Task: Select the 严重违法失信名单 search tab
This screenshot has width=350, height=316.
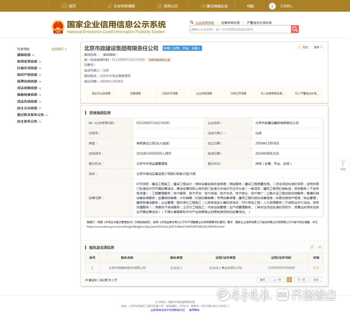Action: 259,23
